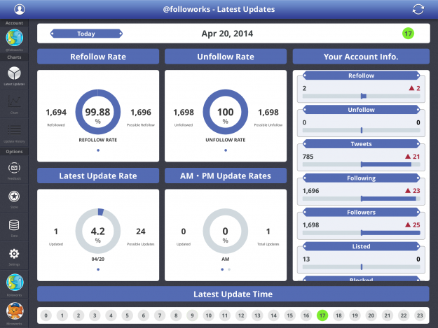Click the green 17 badge beside the date

(408, 33)
